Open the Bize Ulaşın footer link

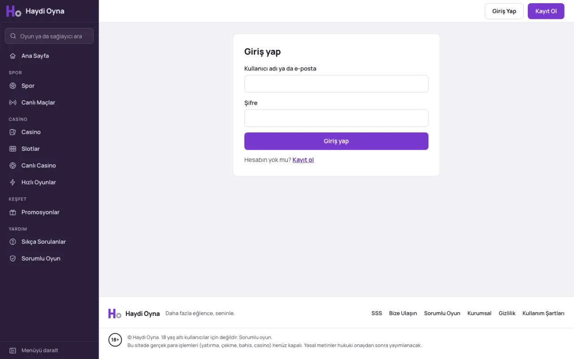pyautogui.click(x=403, y=313)
